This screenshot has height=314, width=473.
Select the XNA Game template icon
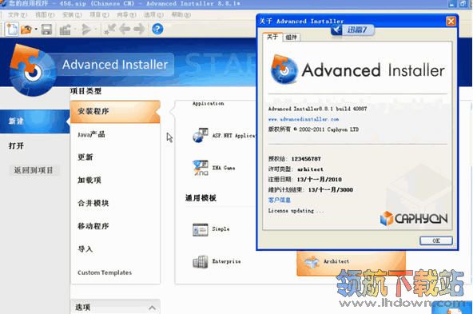click(x=200, y=168)
